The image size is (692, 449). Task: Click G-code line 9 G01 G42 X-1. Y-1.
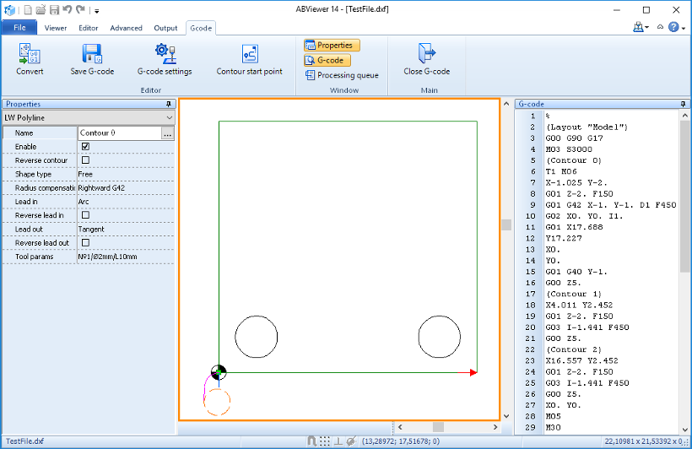pos(611,205)
